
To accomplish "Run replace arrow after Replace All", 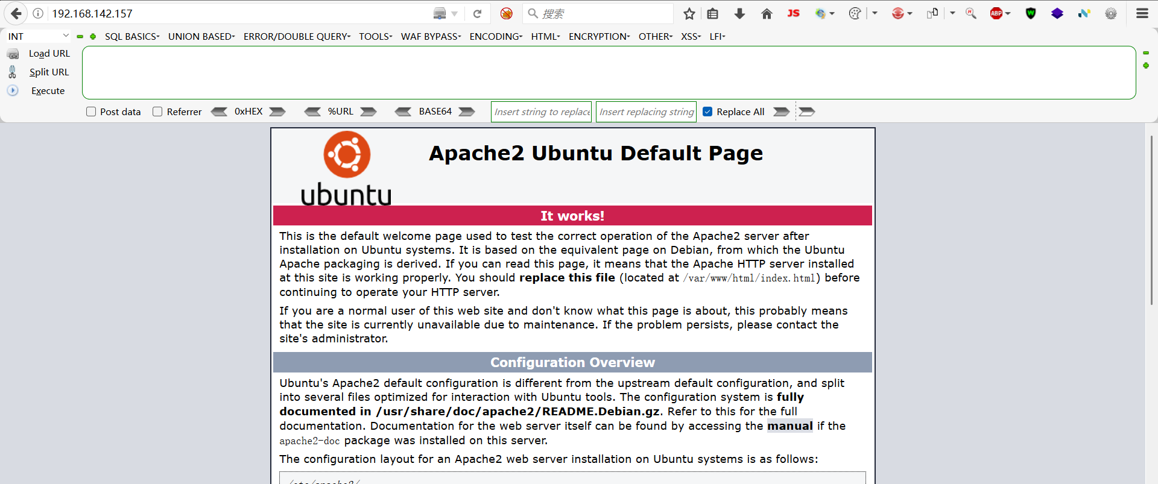I will (x=782, y=112).
